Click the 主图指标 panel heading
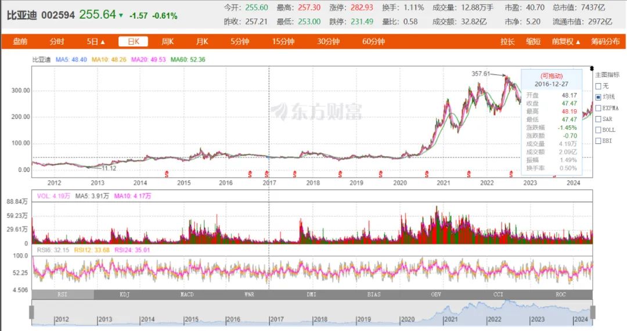 (x=607, y=75)
